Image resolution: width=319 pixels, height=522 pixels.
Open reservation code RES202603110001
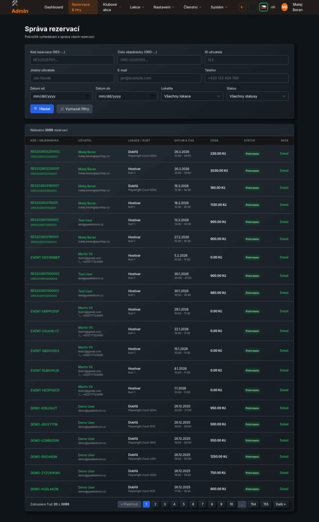[x=44, y=203]
